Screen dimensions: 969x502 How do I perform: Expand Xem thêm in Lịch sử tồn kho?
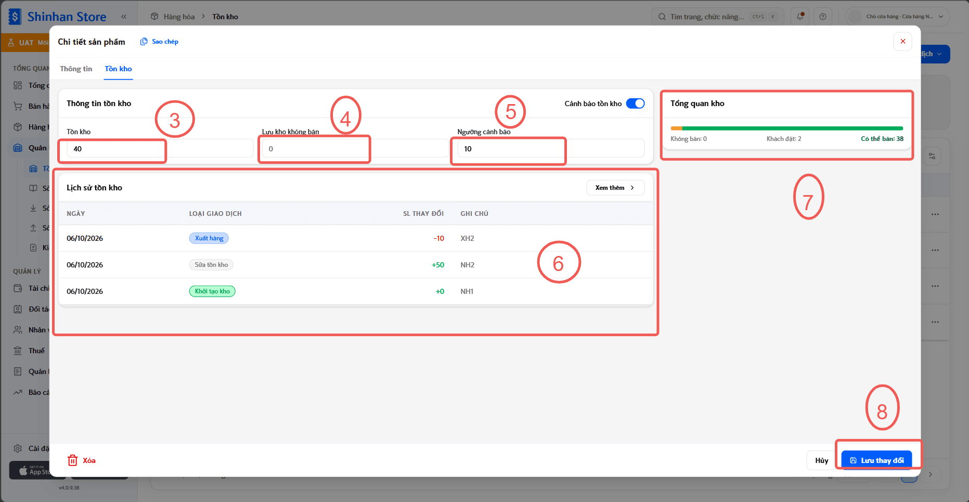click(615, 188)
